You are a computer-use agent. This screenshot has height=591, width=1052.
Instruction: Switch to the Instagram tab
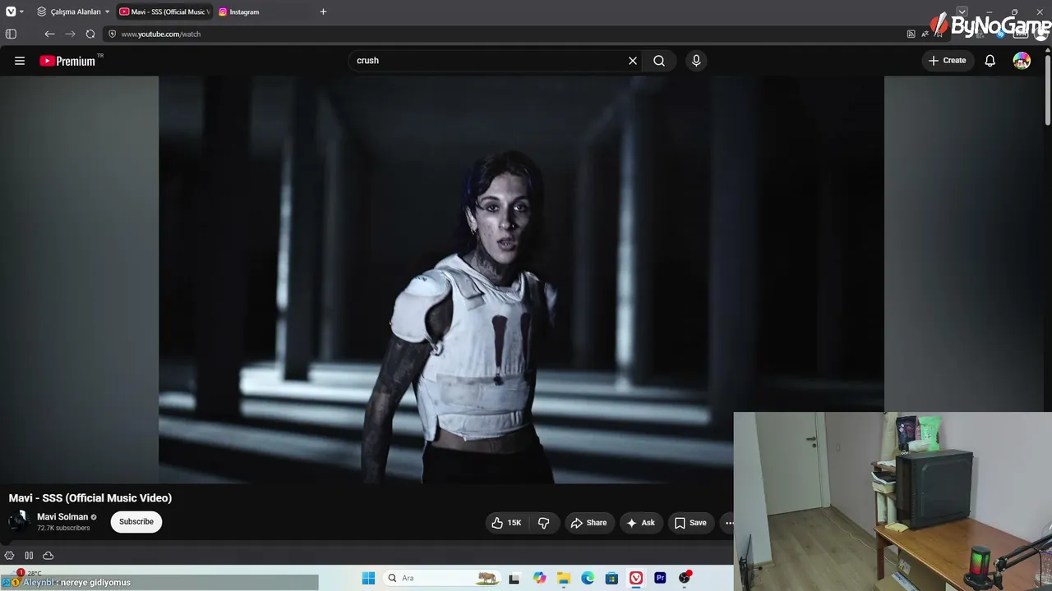263,11
